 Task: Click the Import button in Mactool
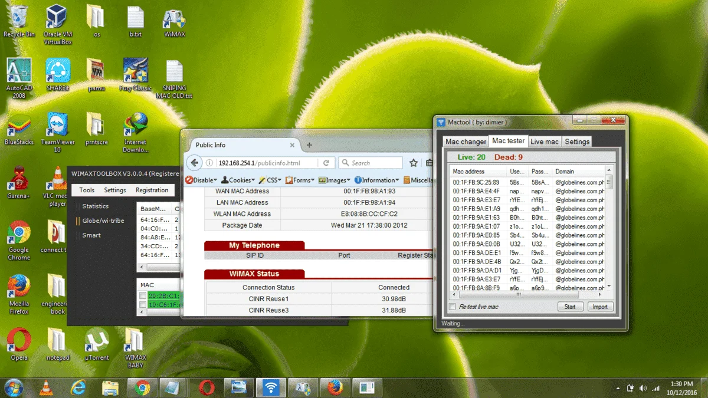tap(600, 307)
